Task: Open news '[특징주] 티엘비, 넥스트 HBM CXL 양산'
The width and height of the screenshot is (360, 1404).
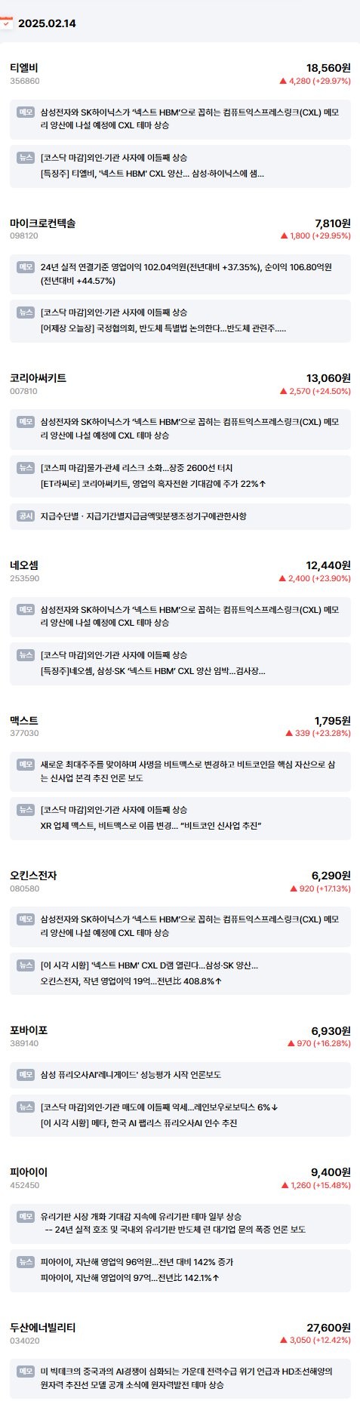Action: (x=152, y=174)
